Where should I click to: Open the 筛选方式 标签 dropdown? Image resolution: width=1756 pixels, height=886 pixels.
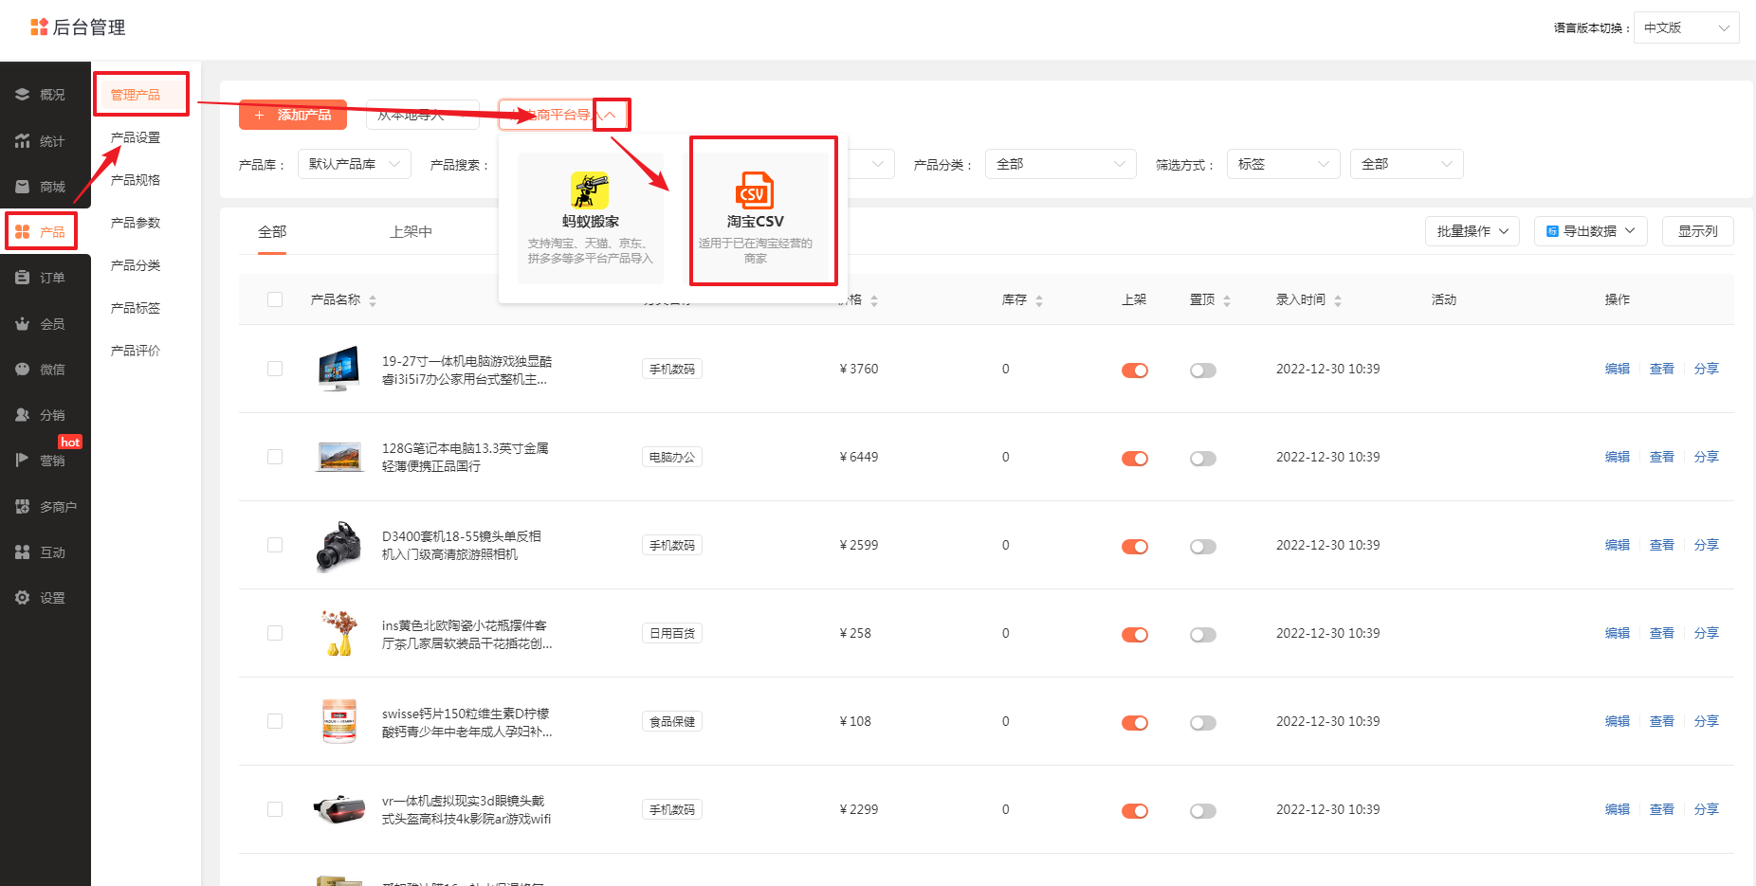coord(1284,164)
